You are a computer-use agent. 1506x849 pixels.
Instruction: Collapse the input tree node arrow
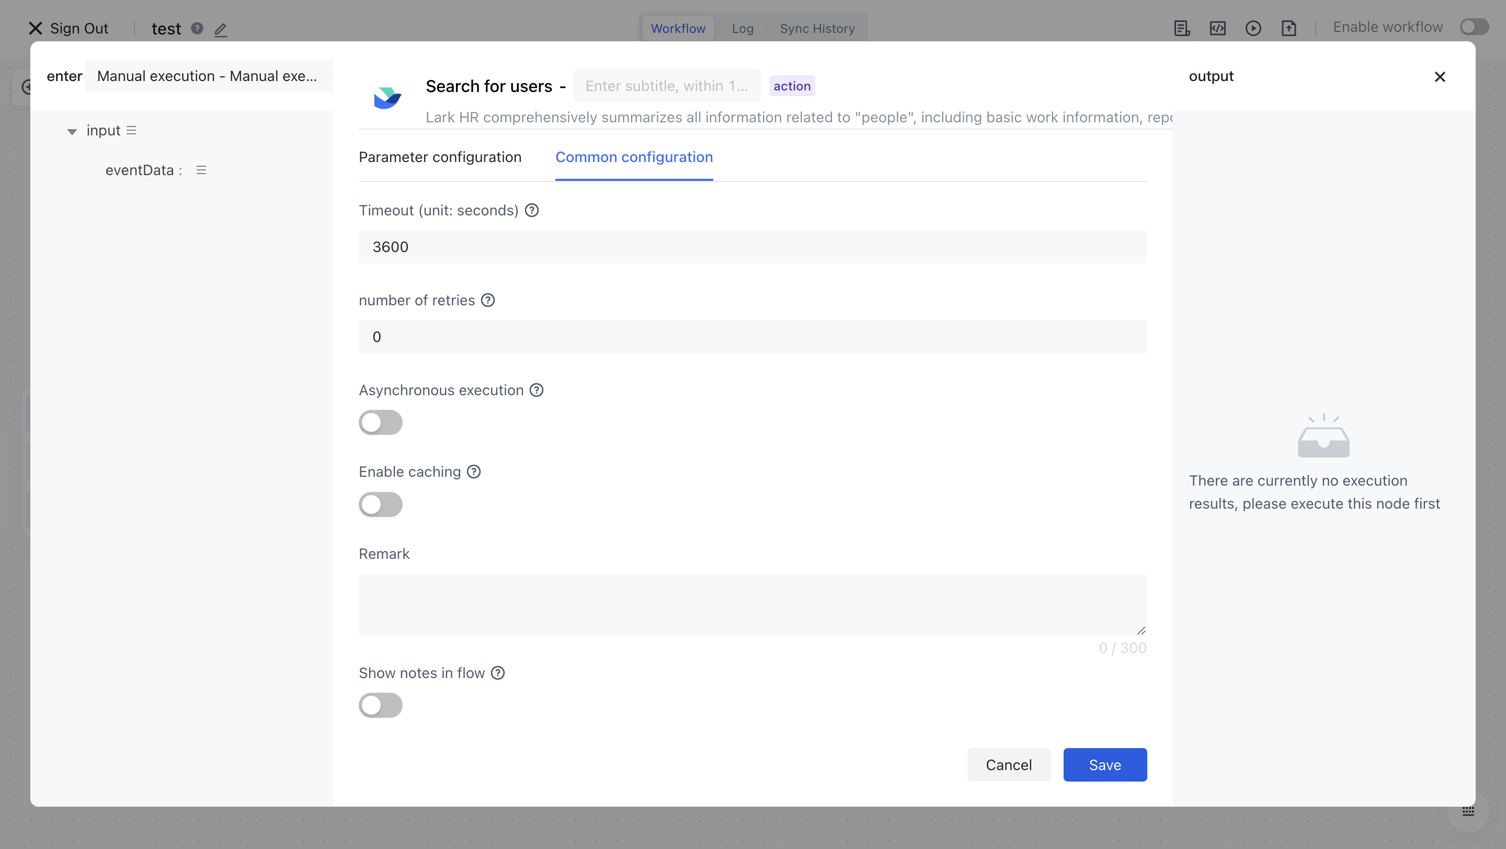(72, 131)
